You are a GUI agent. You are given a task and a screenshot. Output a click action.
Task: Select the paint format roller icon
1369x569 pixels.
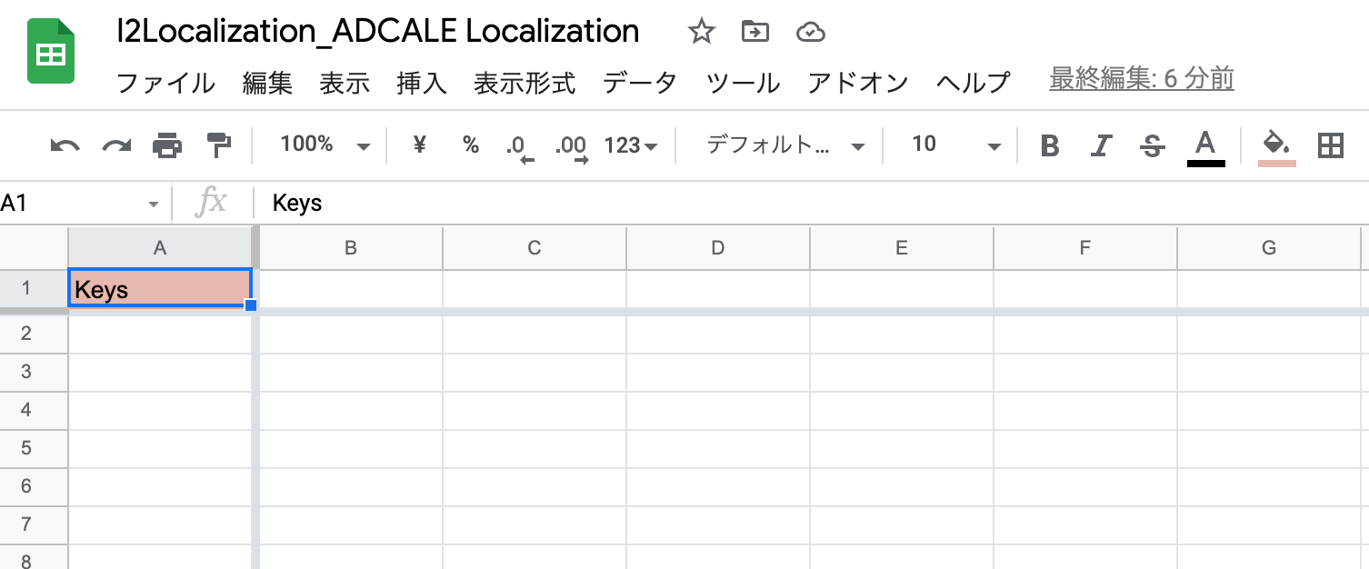(218, 145)
